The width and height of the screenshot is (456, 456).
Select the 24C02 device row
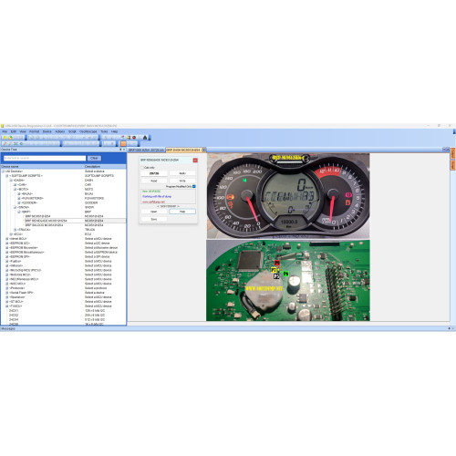pyautogui.click(x=14, y=316)
